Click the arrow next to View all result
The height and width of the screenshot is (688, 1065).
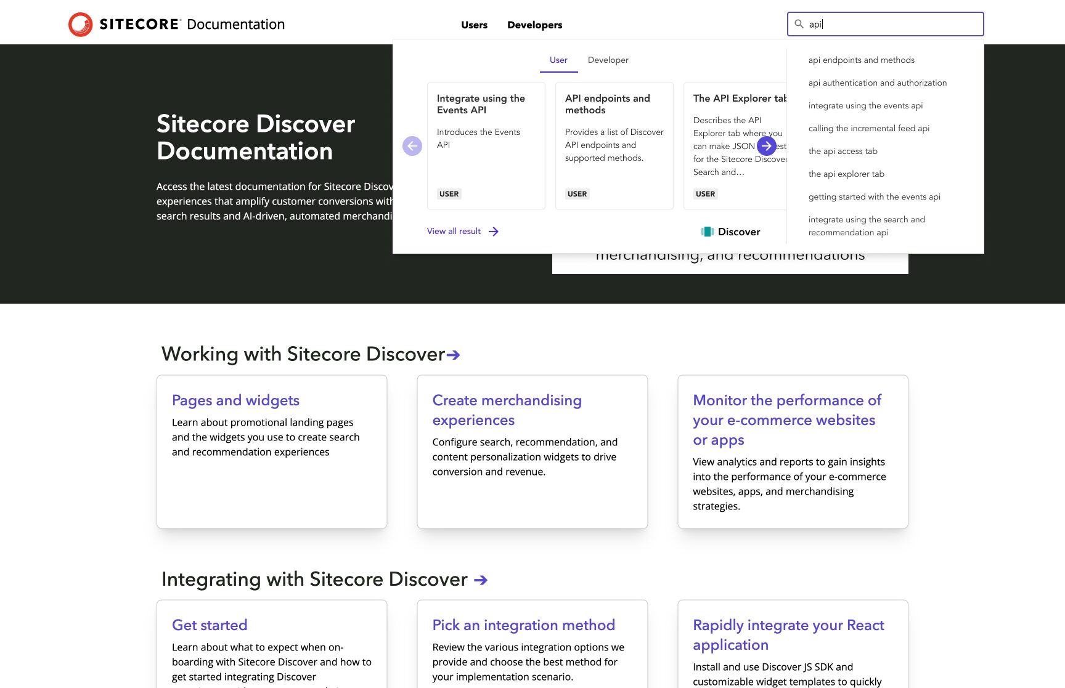click(494, 232)
